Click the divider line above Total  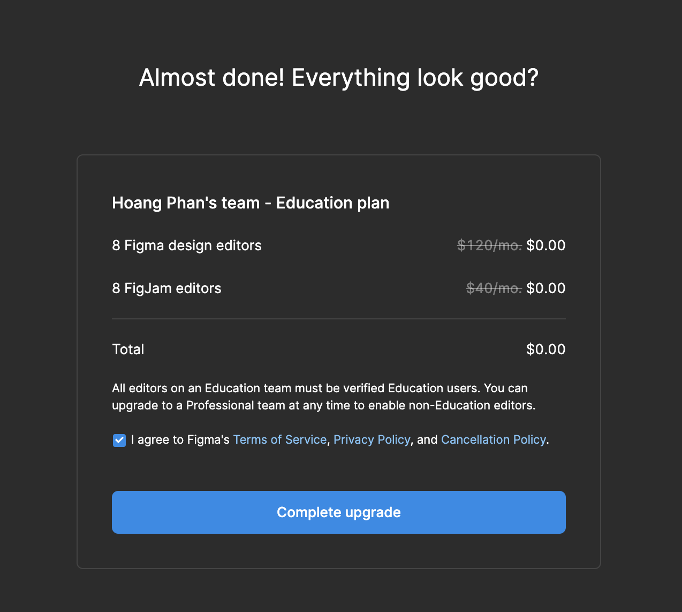pyautogui.click(x=338, y=319)
